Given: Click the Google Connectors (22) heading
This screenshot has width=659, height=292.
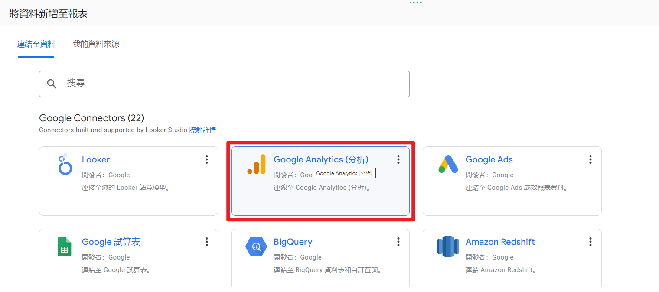Looking at the screenshot, I should point(91,118).
